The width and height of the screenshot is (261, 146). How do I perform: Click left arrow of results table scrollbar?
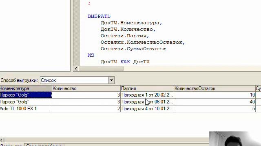[x=2, y=140]
